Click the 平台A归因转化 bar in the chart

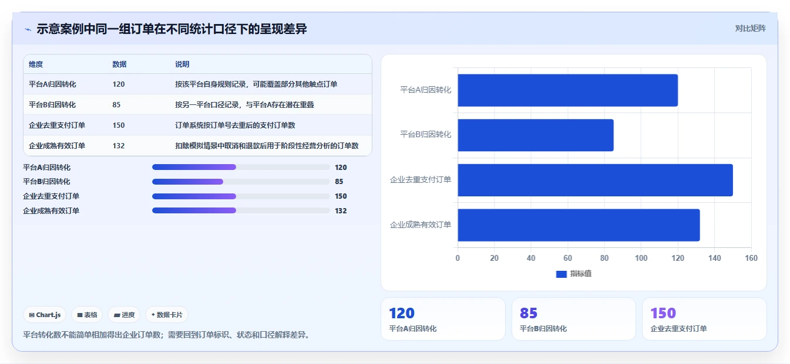(x=567, y=90)
